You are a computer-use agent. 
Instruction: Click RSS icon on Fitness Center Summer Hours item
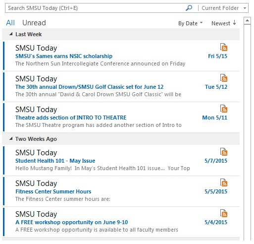pyautogui.click(x=224, y=183)
